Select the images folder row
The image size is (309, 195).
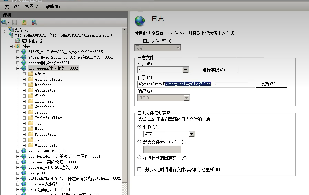(x=41, y=113)
